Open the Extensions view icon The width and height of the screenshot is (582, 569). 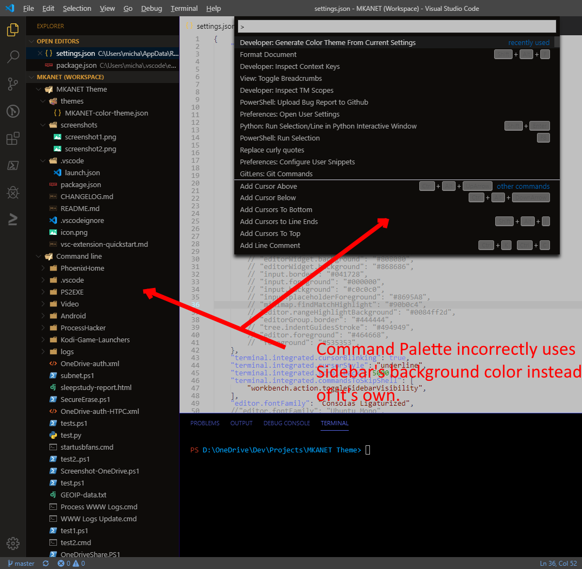pyautogui.click(x=12, y=138)
